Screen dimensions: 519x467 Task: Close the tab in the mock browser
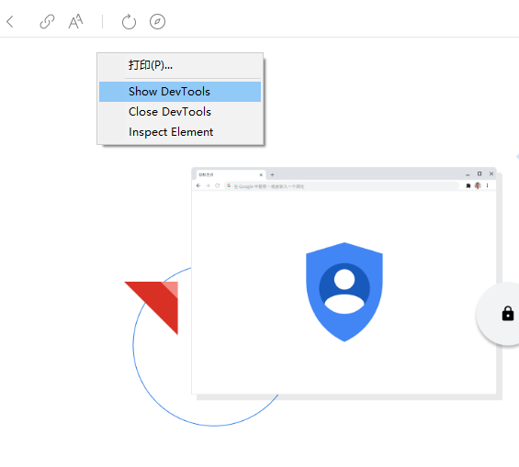coord(261,175)
